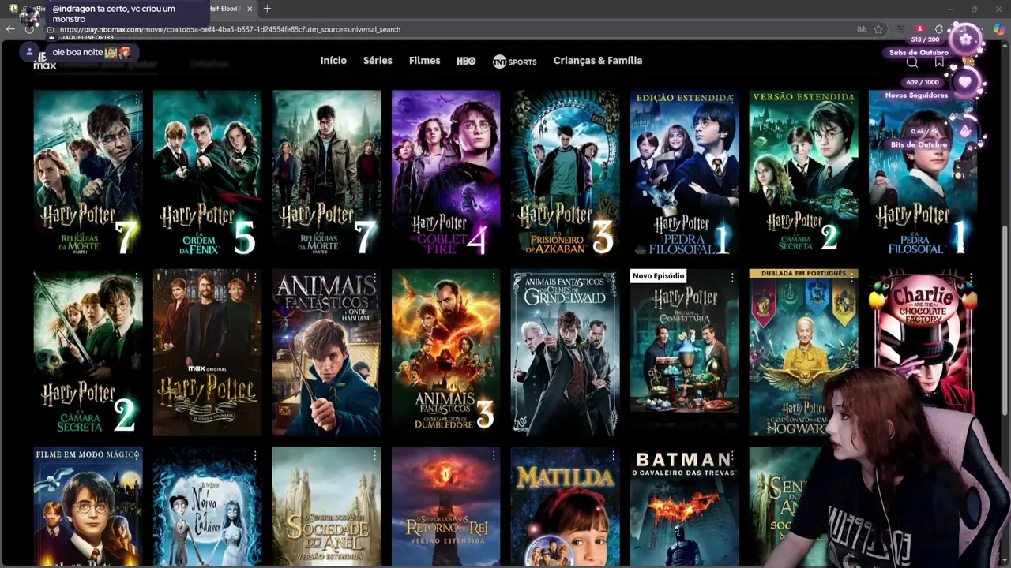Open Batman O Cavaleiro das Trevas poster
Viewport: 1011px width, 568px height.
[x=684, y=505]
